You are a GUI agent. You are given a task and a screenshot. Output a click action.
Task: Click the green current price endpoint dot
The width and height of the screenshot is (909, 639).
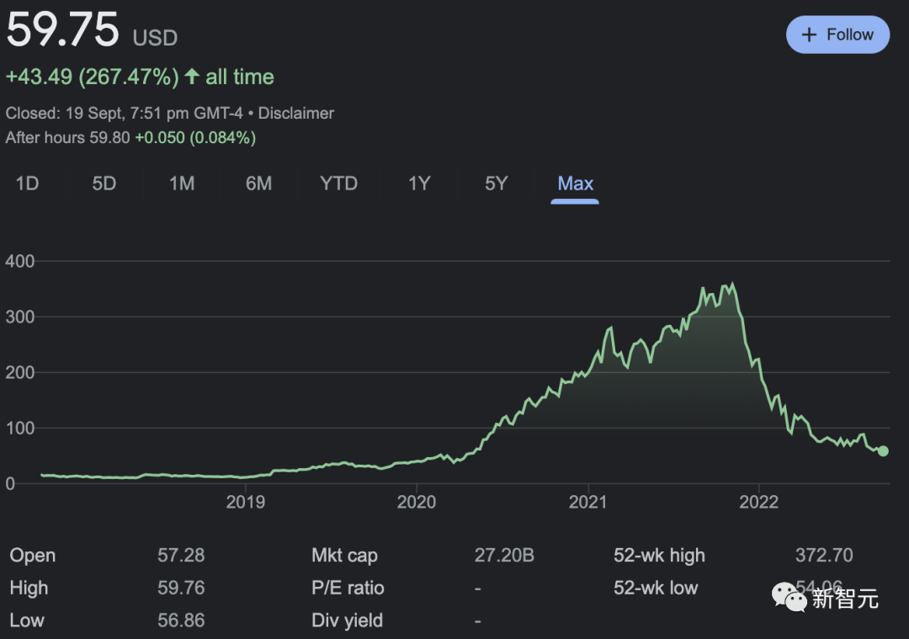coord(883,451)
